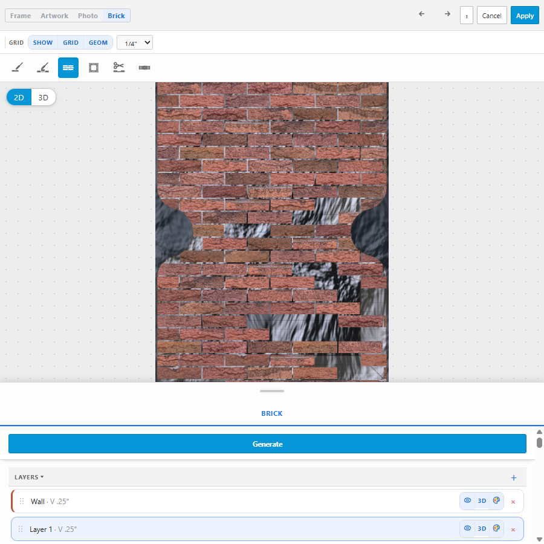
Task: Switch to the Artwork tab
Action: (x=54, y=16)
